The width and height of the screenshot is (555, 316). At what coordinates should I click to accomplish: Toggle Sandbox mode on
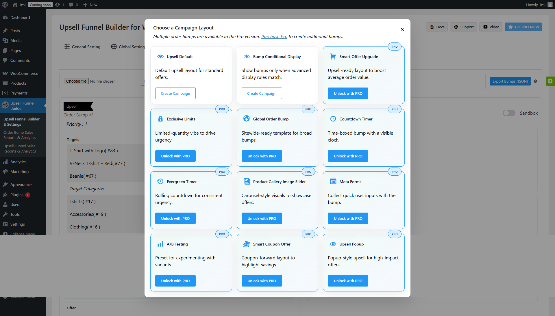[509, 113]
